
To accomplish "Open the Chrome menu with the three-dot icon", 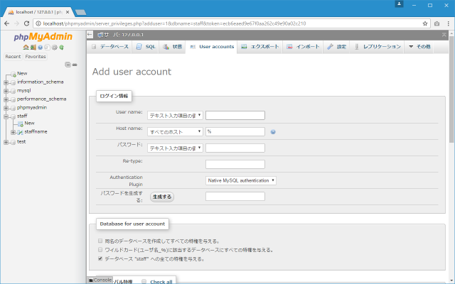I will pos(447,23).
